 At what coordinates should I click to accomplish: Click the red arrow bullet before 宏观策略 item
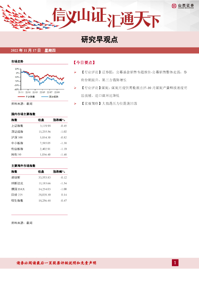pos(75,103)
